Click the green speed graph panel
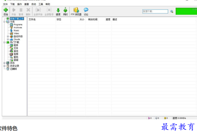197x136 pixels. [x=186, y=11]
